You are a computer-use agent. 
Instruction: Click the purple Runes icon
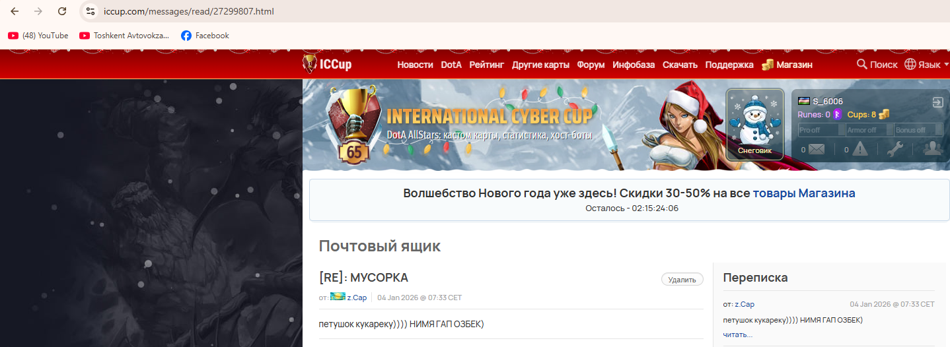pos(837,114)
